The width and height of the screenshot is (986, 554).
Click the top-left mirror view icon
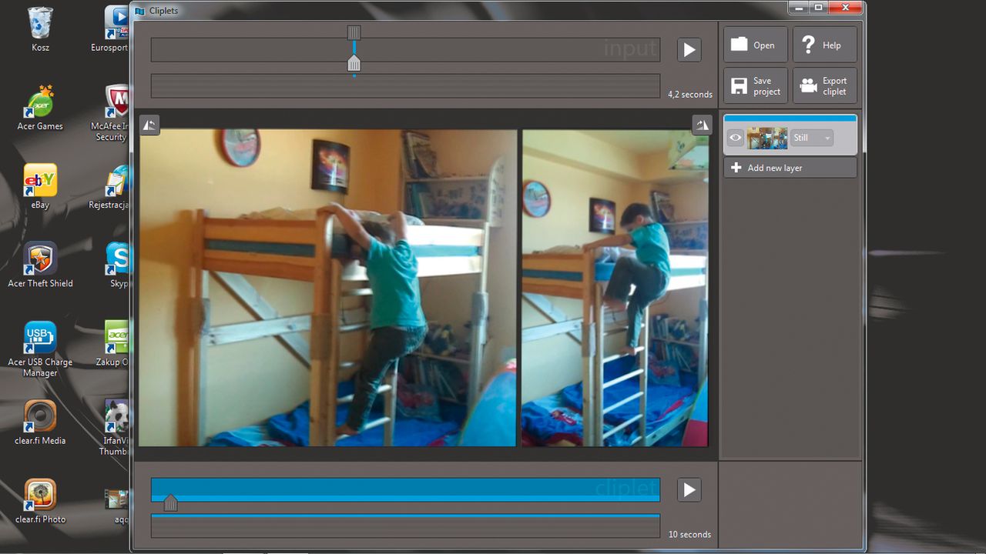click(149, 125)
